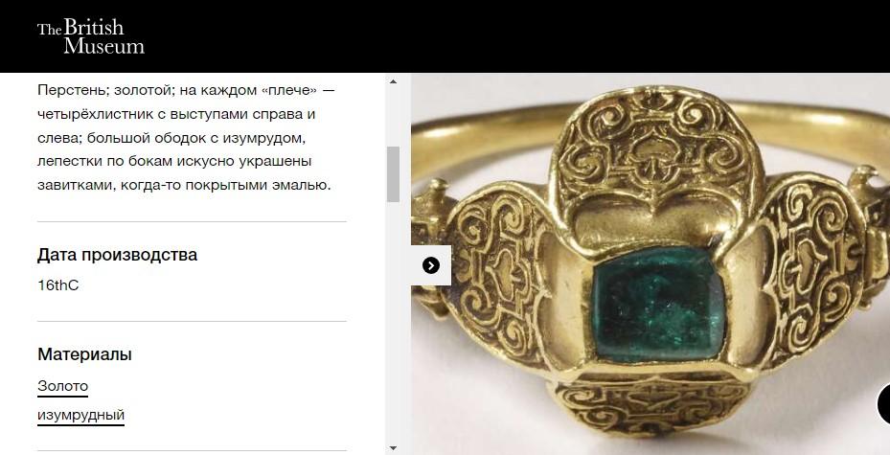The image size is (890, 455).
Task: Click the empty black header bar area
Action: tap(511, 36)
